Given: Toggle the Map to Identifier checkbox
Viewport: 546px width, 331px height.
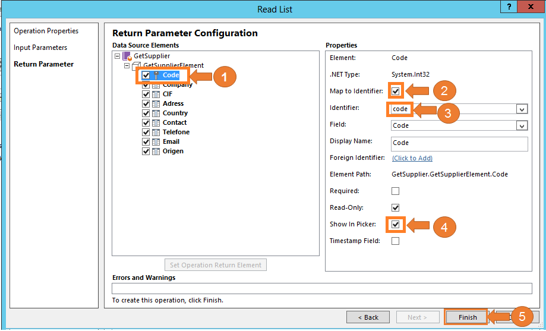Looking at the screenshot, I should (396, 91).
